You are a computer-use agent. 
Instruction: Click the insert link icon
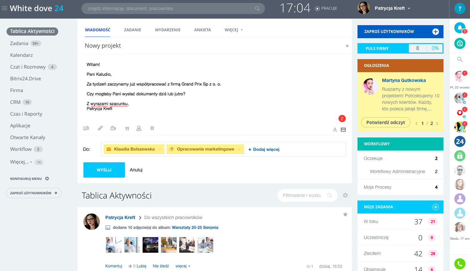(100, 128)
